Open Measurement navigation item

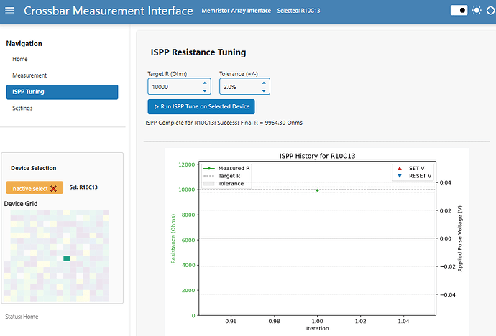click(29, 75)
